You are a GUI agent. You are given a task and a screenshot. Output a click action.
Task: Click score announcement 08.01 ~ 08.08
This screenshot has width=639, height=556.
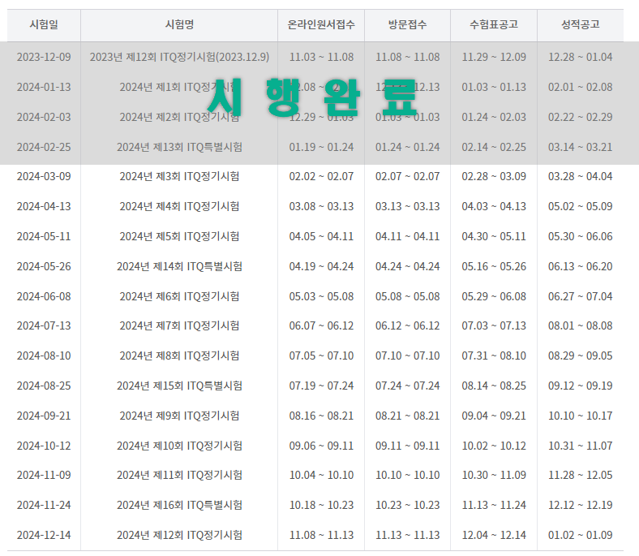[x=581, y=326]
